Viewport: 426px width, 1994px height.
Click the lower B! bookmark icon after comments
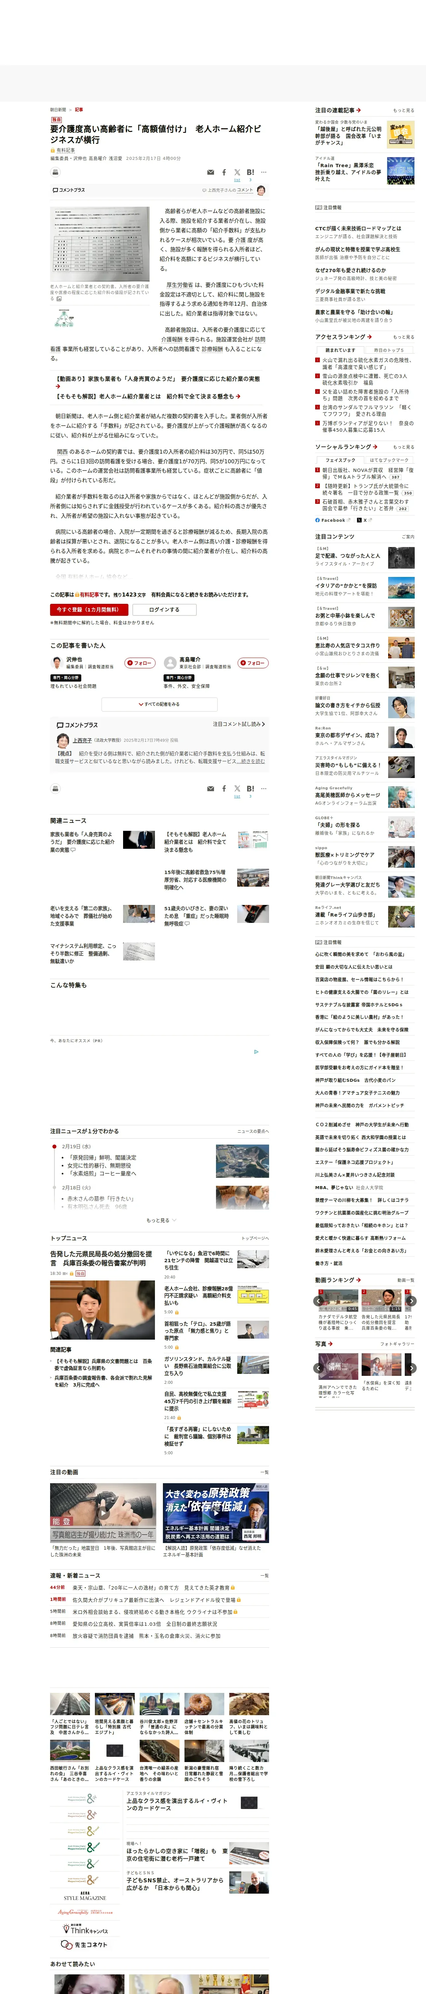pyautogui.click(x=250, y=789)
